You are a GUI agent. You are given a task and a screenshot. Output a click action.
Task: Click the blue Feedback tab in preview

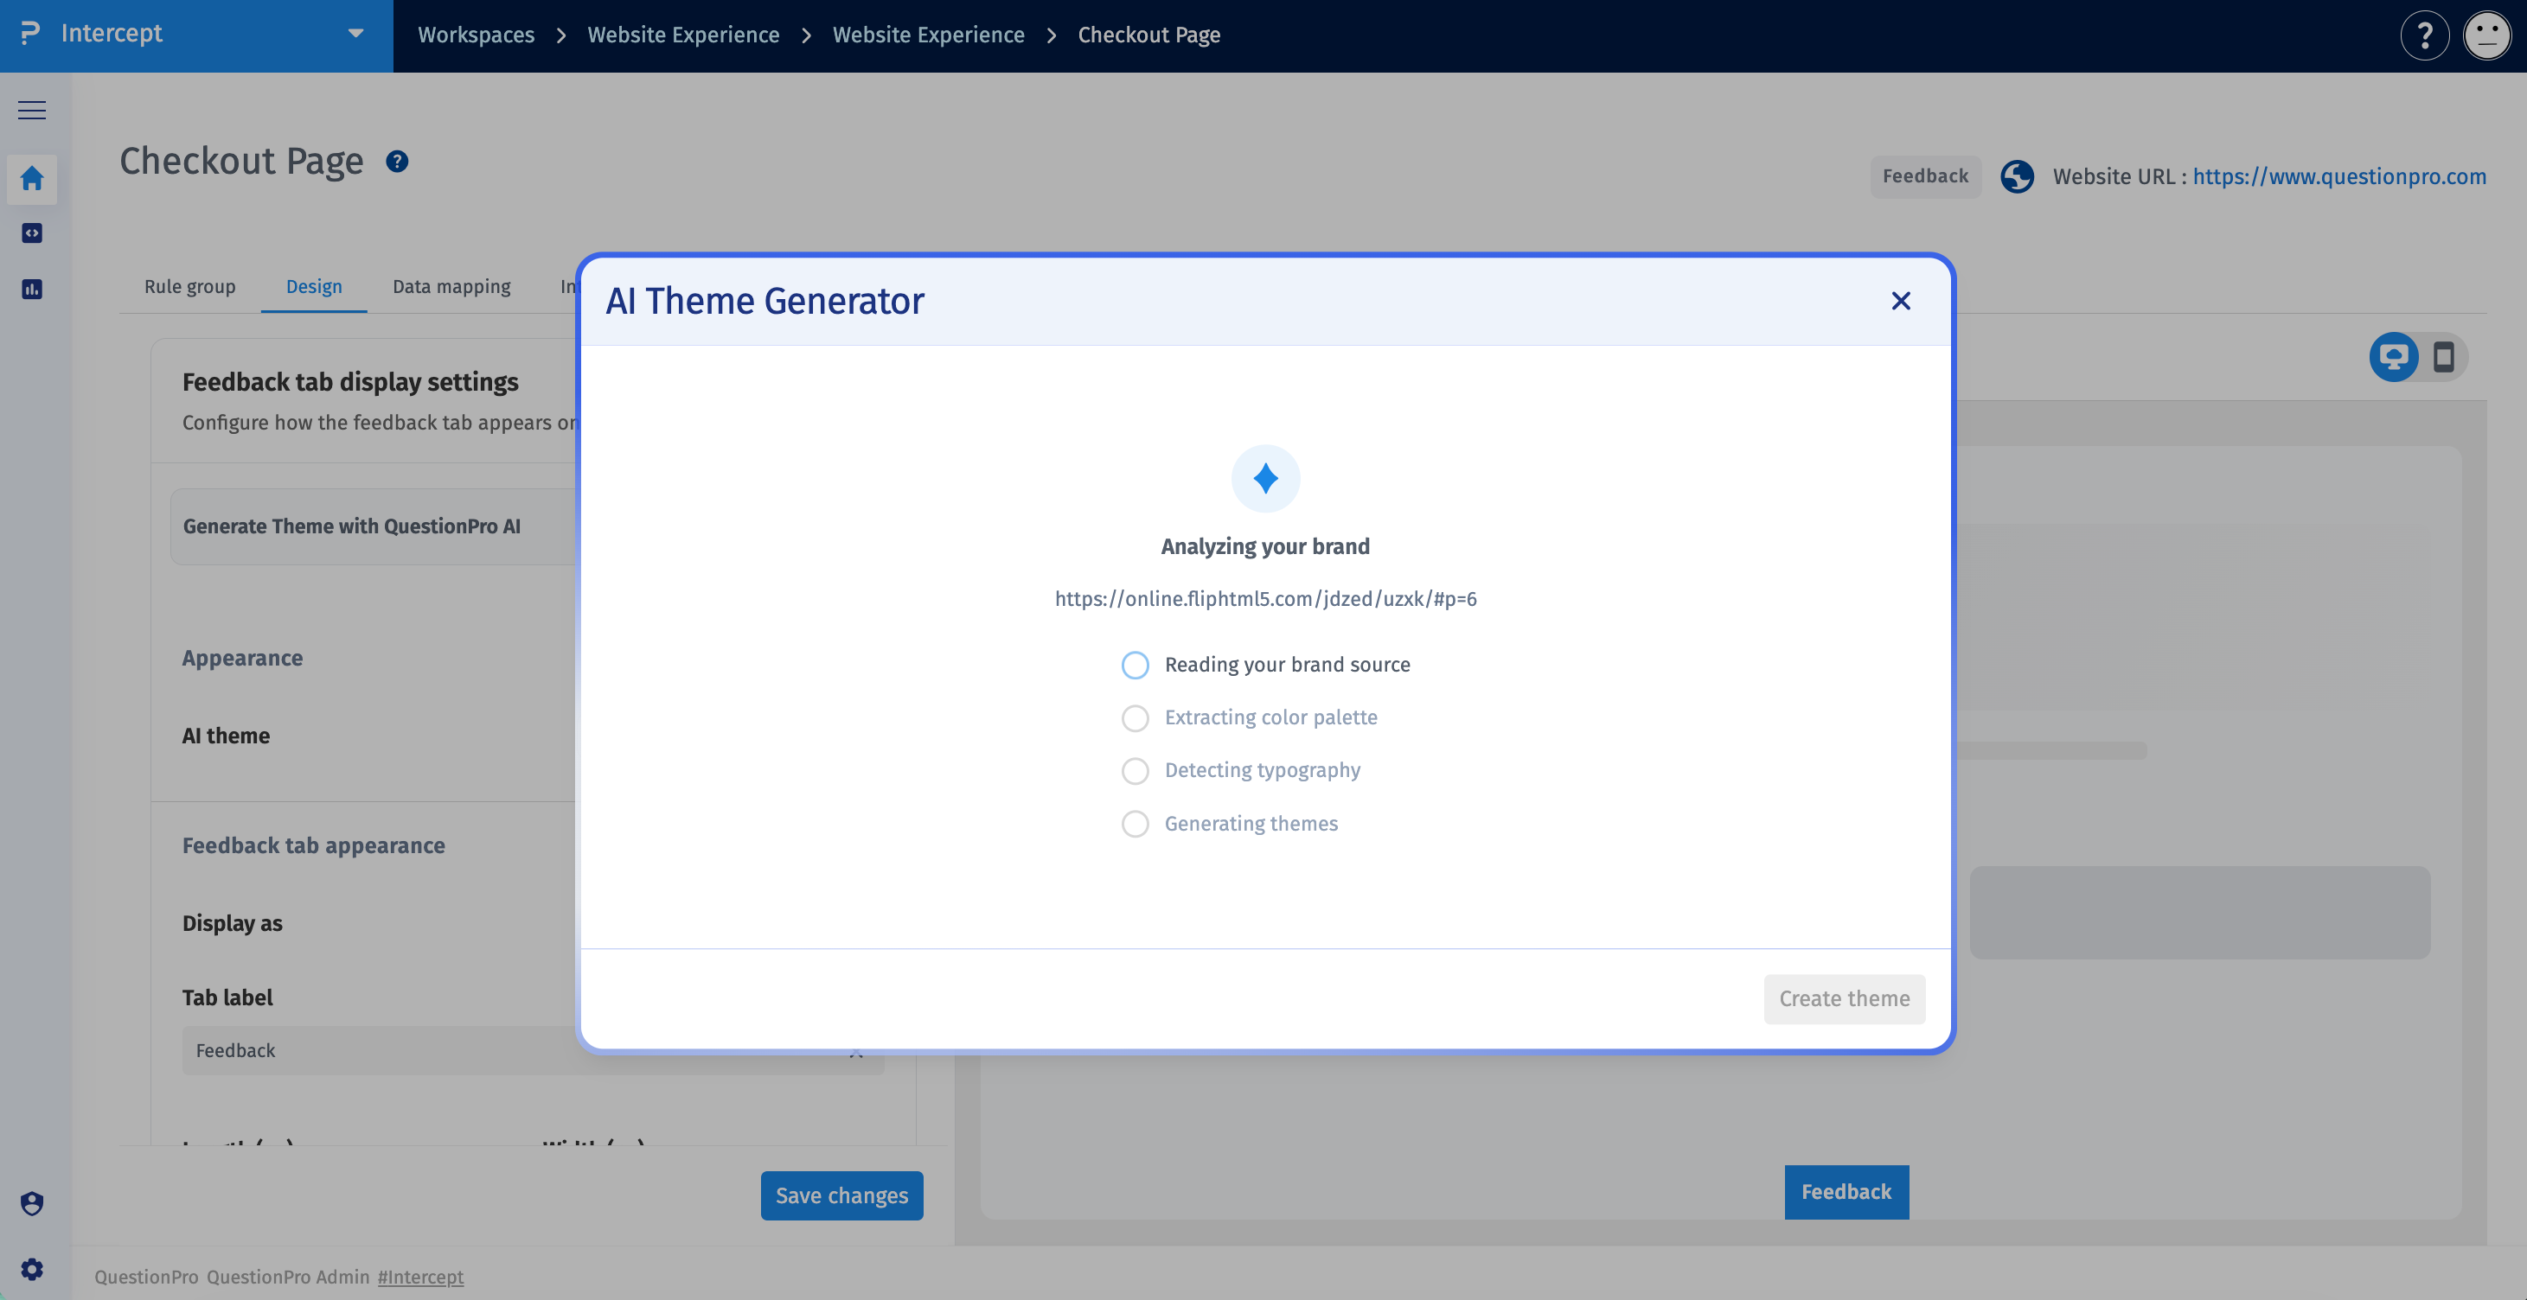pos(1846,1192)
